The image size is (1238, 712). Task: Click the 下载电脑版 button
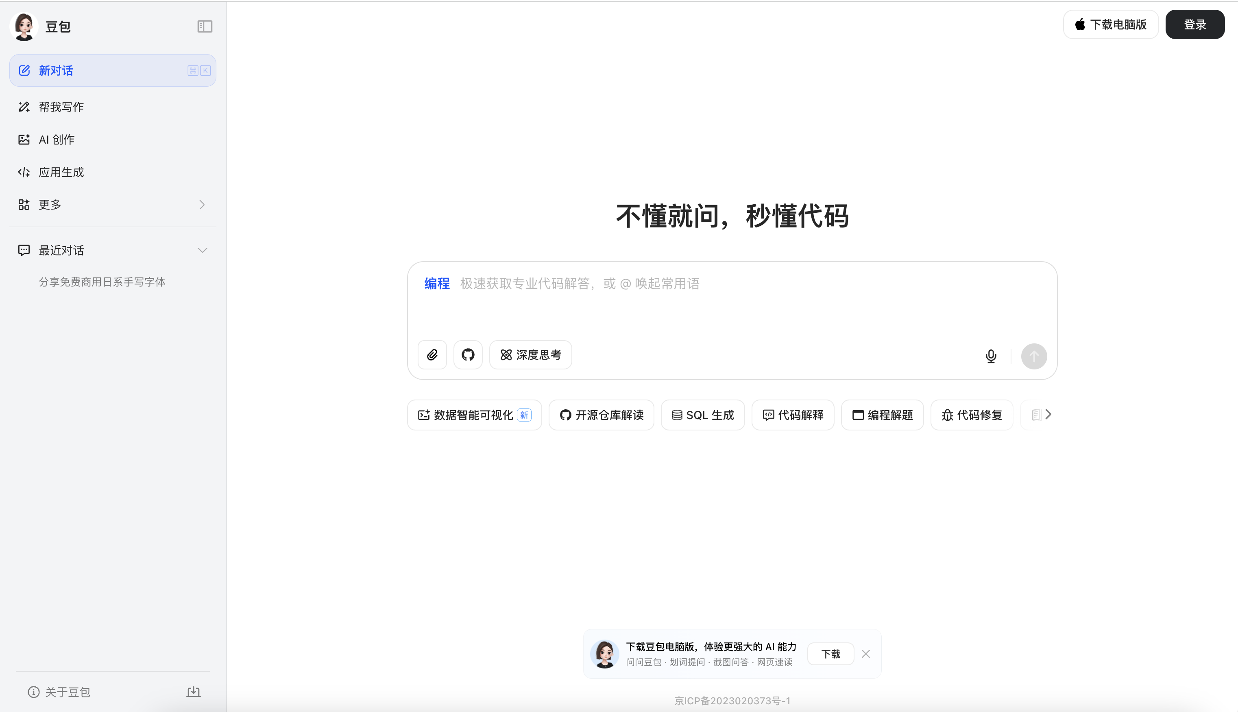point(1110,24)
